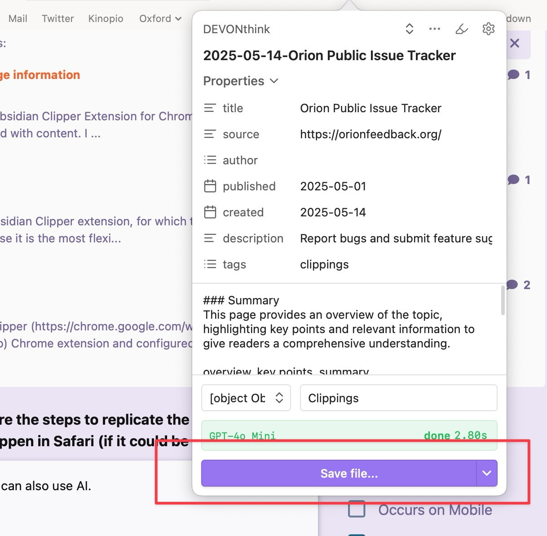The width and height of the screenshot is (547, 536).
Task: Open the Oxford bookmarks folder
Action: coord(160,18)
